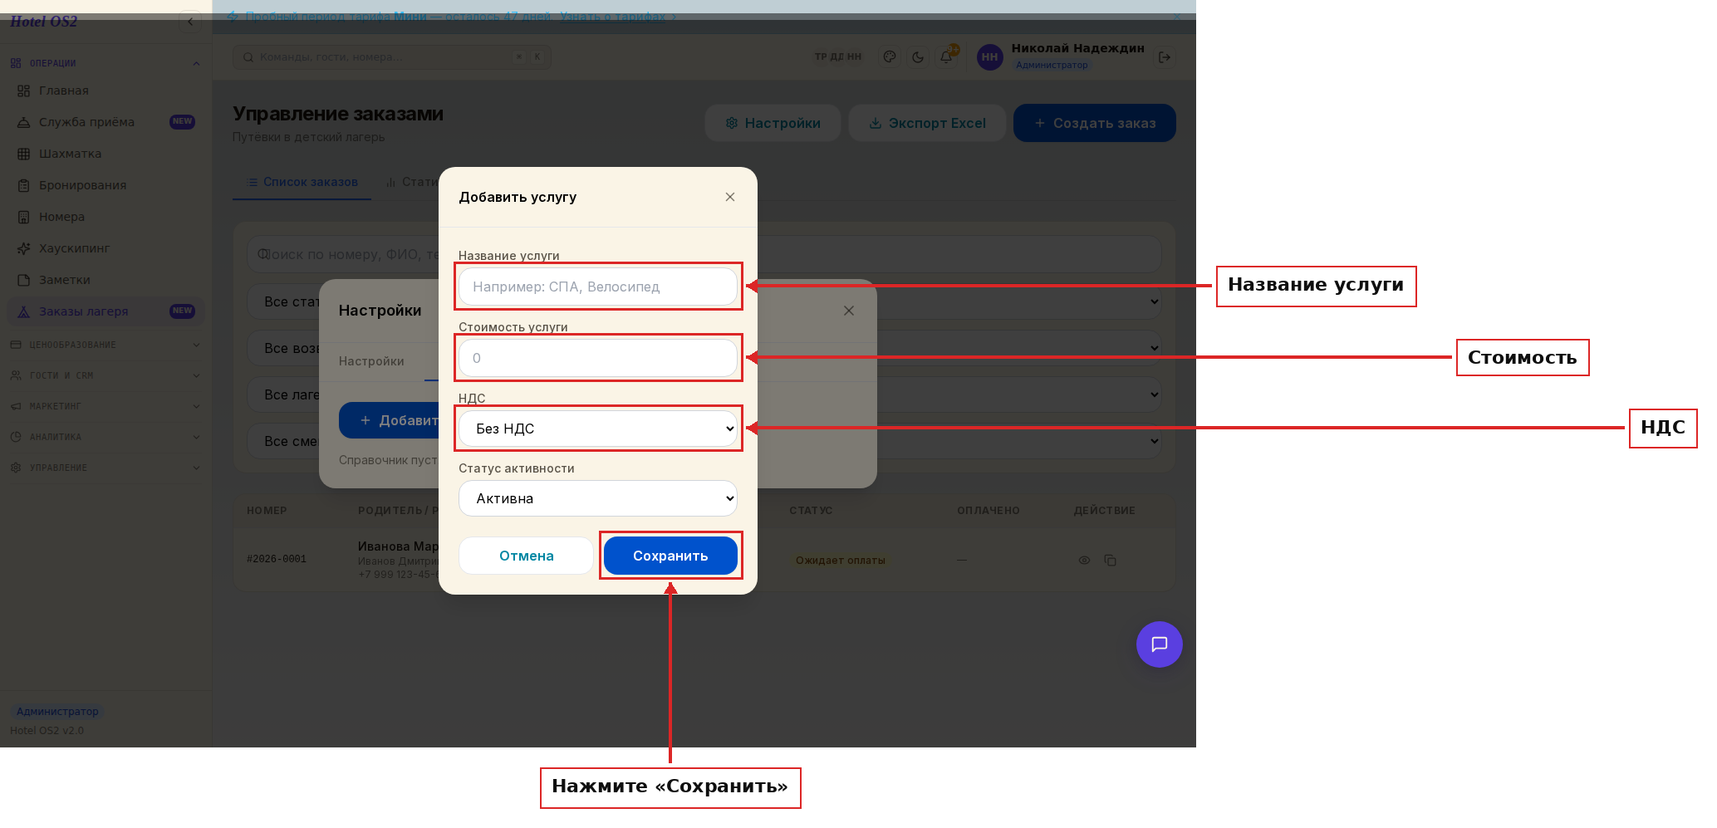Image resolution: width=1717 pixels, height=828 pixels.
Task: Open Главная dashboard icon in sidebar
Action: [23, 91]
